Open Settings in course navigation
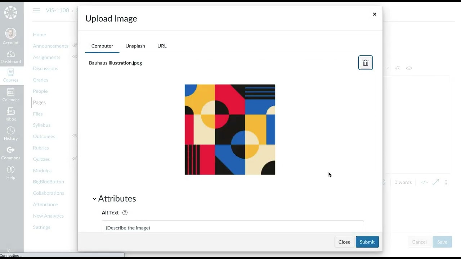 (41, 227)
